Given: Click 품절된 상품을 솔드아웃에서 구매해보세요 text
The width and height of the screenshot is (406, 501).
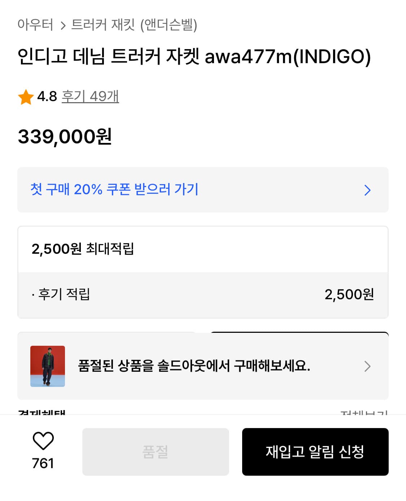Looking at the screenshot, I should 194,366.
